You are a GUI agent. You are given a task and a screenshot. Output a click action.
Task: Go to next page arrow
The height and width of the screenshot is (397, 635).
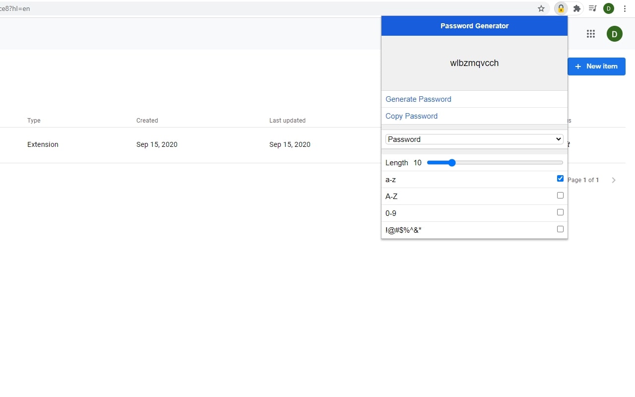pyautogui.click(x=614, y=180)
